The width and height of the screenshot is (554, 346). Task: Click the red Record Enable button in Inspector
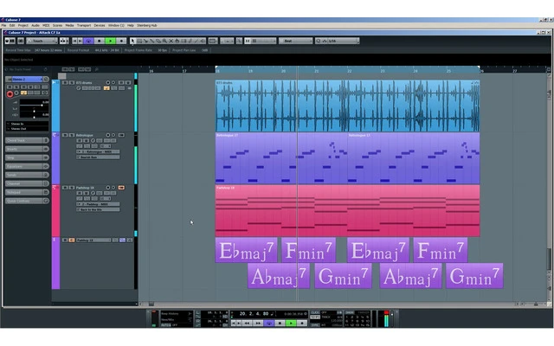tap(10, 94)
